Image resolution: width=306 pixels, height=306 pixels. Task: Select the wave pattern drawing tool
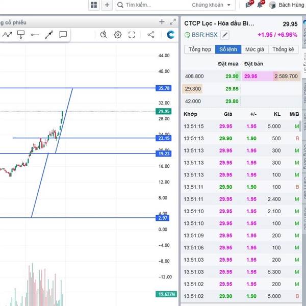7,35
